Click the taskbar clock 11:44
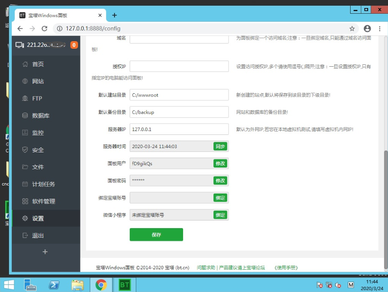The height and width of the screenshot is (292, 388). click(x=372, y=282)
